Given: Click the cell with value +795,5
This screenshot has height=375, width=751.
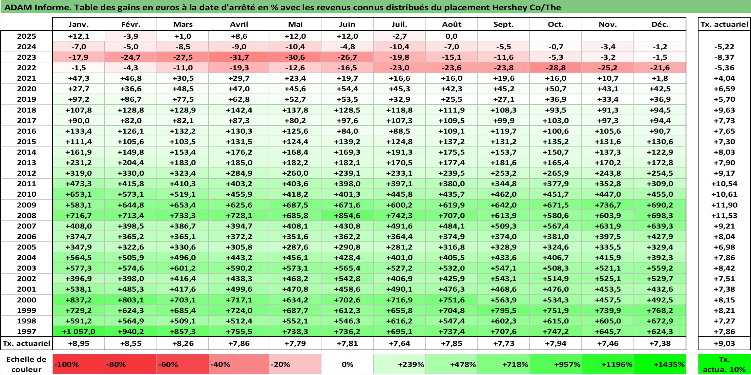Looking at the screenshot, I should [503, 311].
